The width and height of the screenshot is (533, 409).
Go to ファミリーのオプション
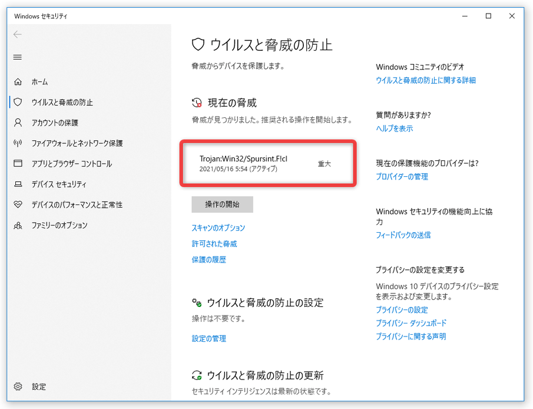click(x=59, y=225)
